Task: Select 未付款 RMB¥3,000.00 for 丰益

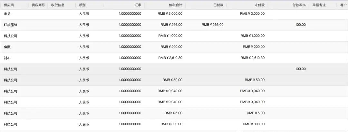Action: click(x=252, y=14)
